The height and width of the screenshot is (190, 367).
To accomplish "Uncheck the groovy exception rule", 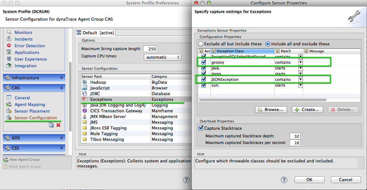I will click(x=204, y=62).
